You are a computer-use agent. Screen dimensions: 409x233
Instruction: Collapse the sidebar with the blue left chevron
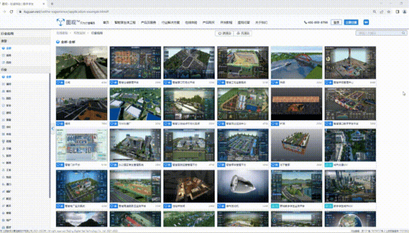pos(52,128)
